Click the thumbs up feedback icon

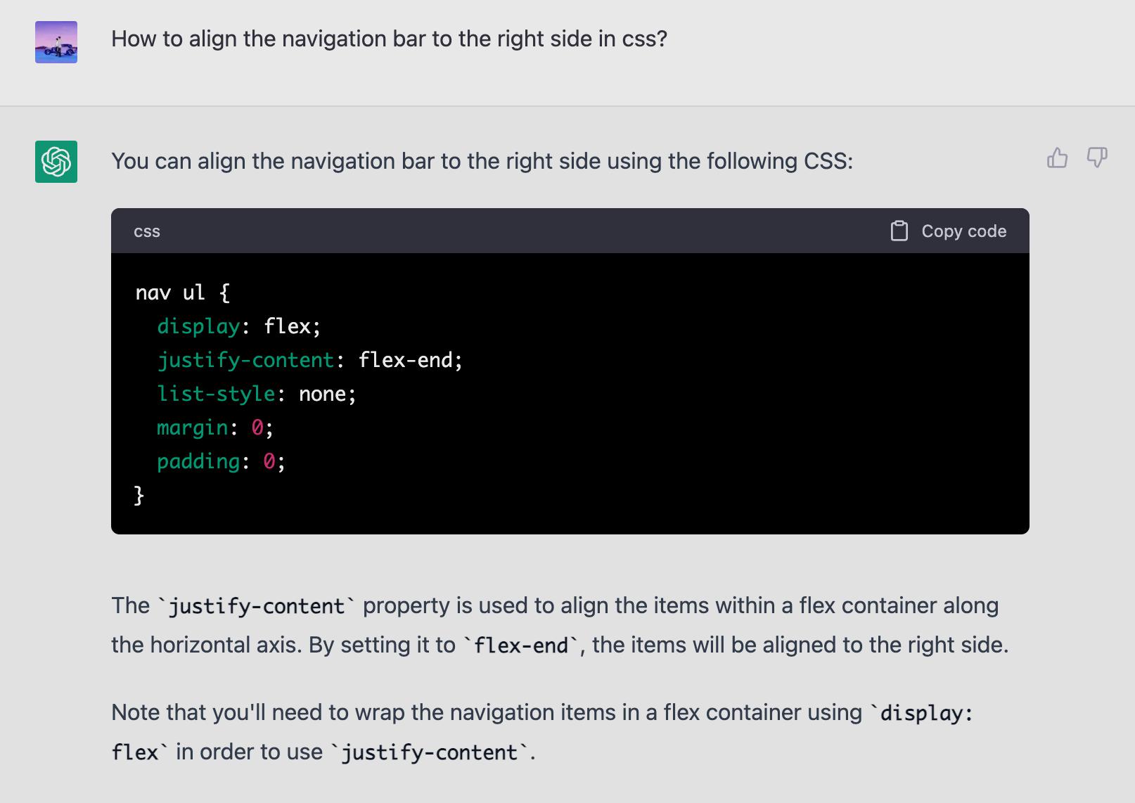(1057, 158)
